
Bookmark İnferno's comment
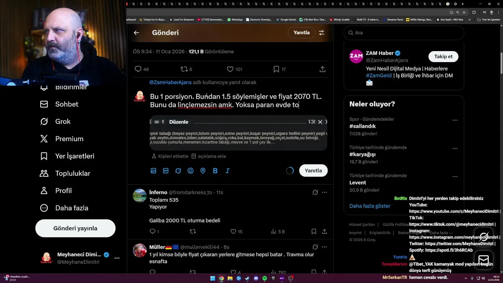[314, 232]
